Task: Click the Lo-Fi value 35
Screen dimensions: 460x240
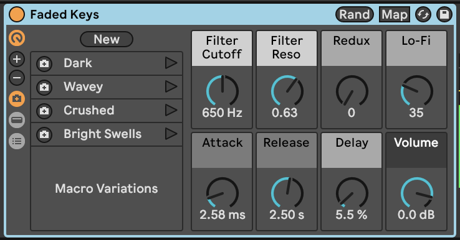Action: (416, 113)
